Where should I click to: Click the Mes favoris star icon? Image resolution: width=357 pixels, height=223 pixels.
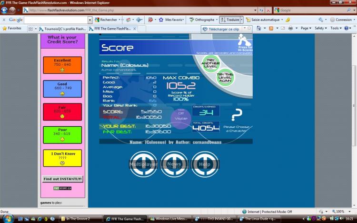click(161, 20)
